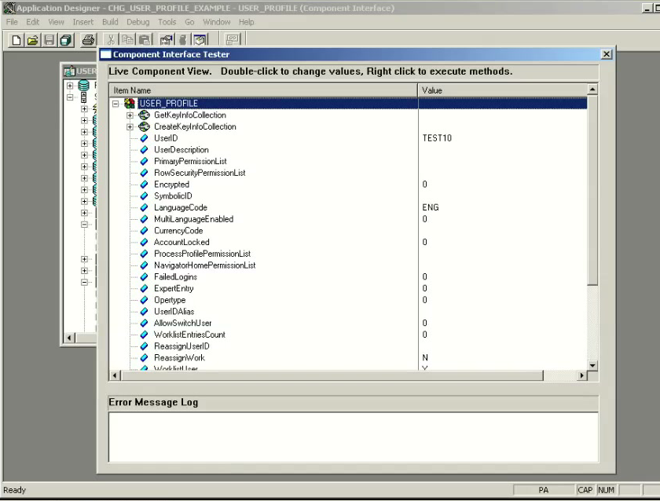The width and height of the screenshot is (660, 501).
Task: Open the Help menu
Action: pos(246,22)
